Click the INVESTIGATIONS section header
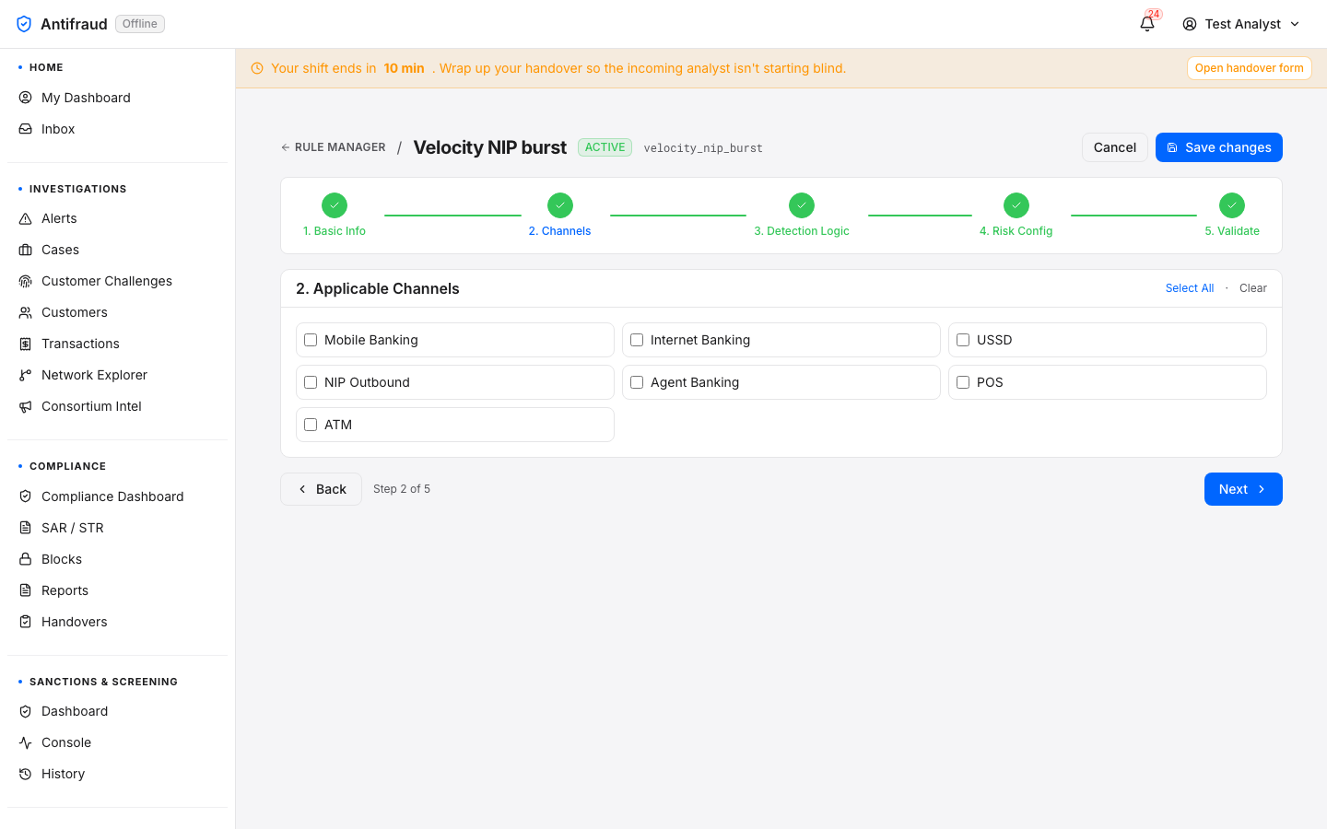 [78, 189]
